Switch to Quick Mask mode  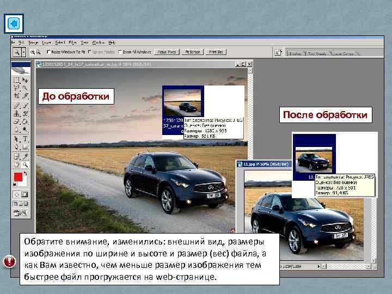pos(24,194)
